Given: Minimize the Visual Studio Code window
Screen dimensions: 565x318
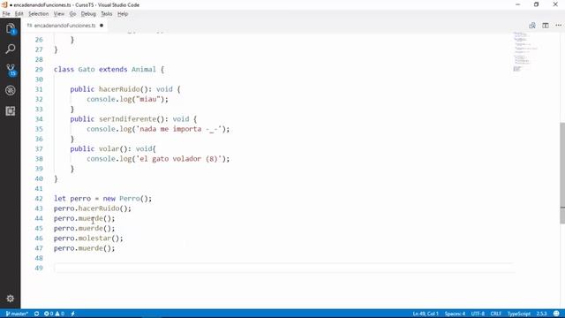Looking at the screenshot, I should tap(518, 4).
